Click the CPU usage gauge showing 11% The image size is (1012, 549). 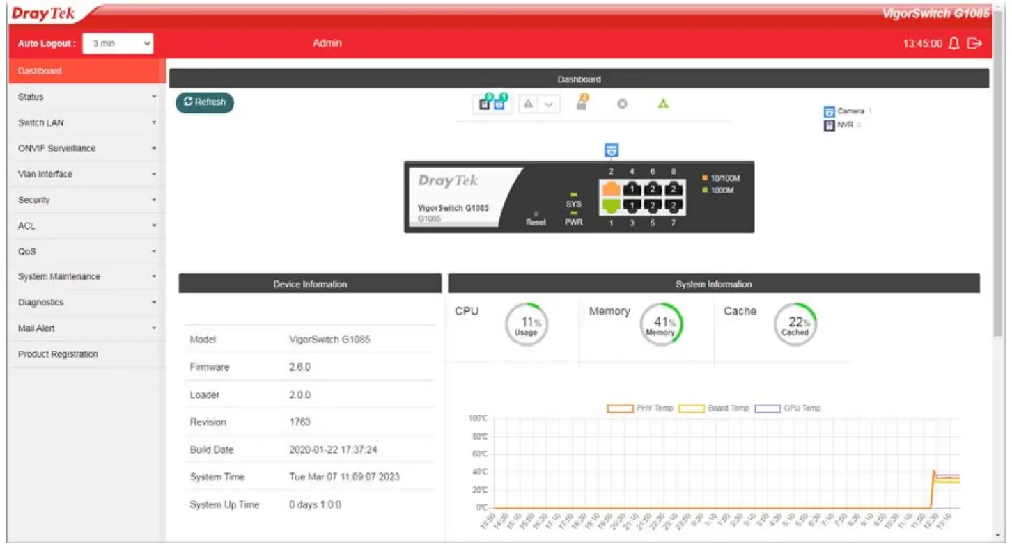526,324
